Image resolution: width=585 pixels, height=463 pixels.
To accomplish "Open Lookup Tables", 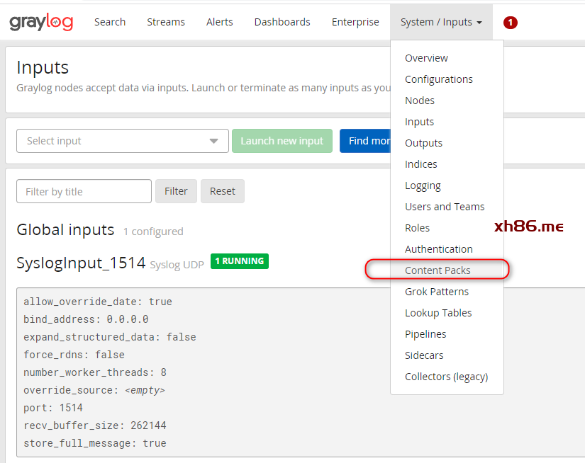I will 438,313.
